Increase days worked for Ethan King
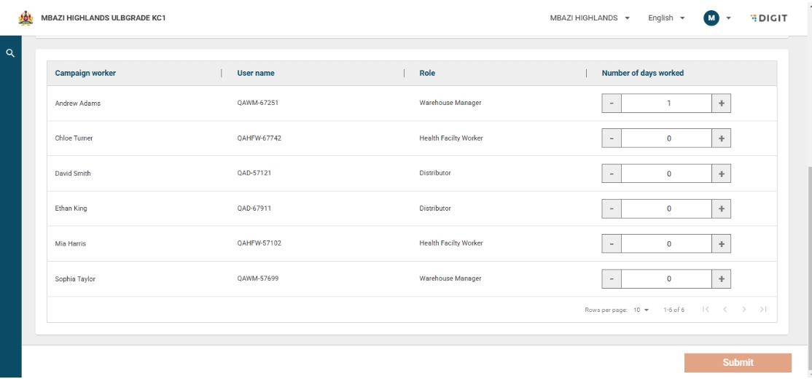The image size is (812, 379). [721, 208]
